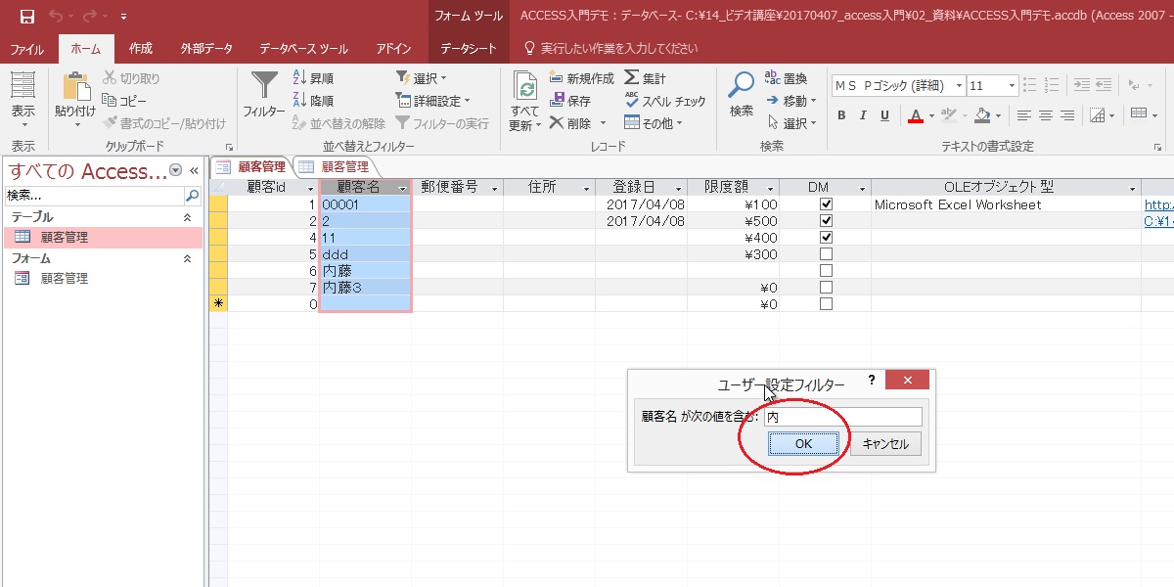This screenshot has height=587, width=1174.
Task: Sort ascending with 昇順
Action: [x=314, y=78]
